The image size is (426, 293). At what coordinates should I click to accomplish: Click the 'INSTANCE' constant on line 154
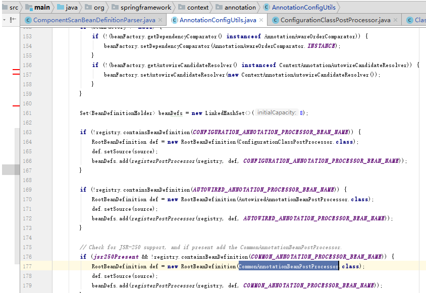pyautogui.click(x=322, y=46)
